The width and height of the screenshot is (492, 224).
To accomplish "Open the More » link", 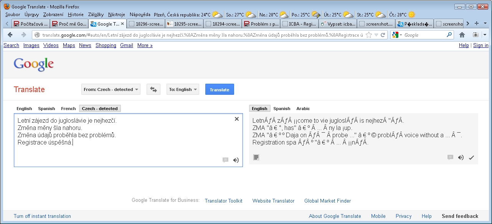I will 145,45.
